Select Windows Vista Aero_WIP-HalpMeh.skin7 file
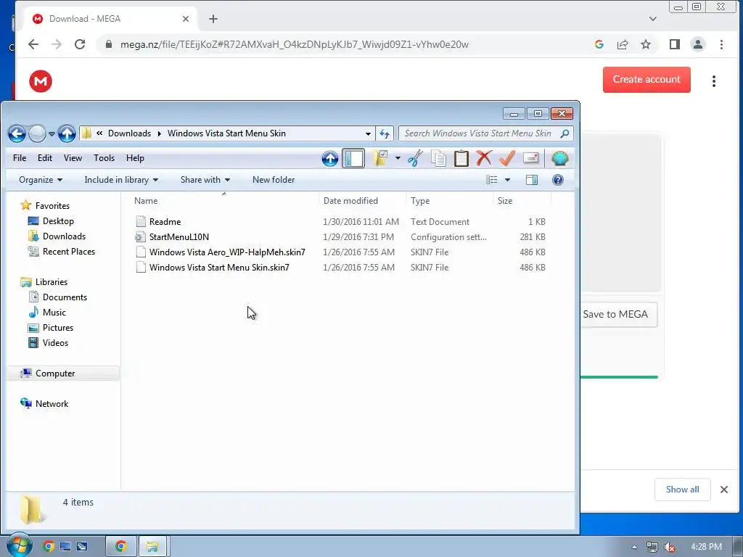The height and width of the screenshot is (557, 743). 227,252
